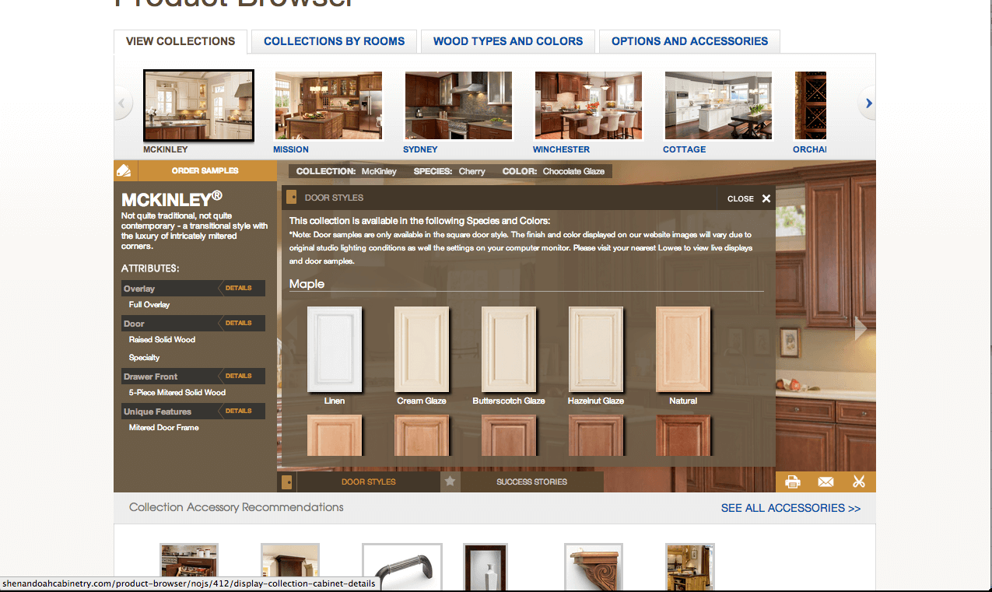The image size is (992, 592).
Task: Click the small door icon in panel header
Action: coord(292,198)
